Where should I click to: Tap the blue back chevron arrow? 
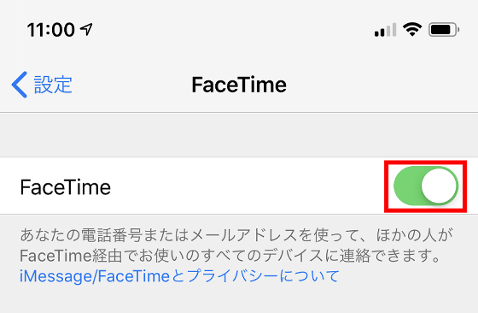coord(19,85)
